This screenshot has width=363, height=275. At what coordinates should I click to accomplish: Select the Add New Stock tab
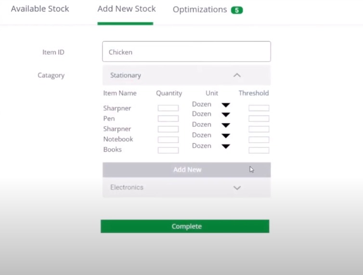point(127,9)
